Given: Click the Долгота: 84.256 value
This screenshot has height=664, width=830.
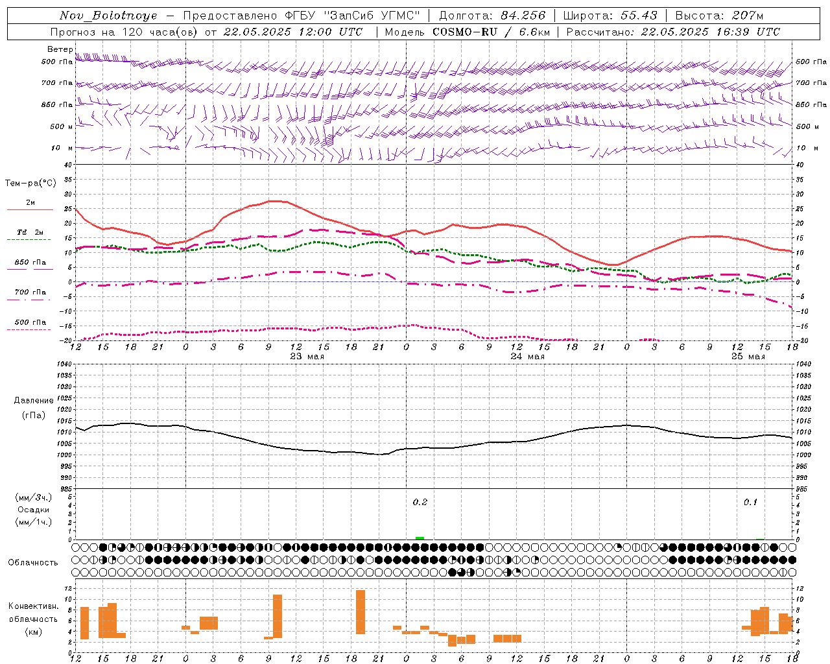Looking at the screenshot, I should (x=493, y=16).
